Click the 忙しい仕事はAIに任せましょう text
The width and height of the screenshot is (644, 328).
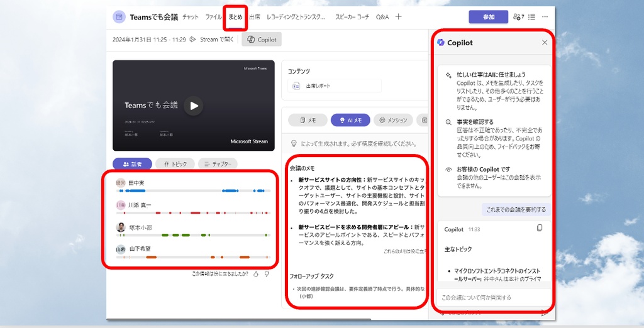click(x=491, y=75)
